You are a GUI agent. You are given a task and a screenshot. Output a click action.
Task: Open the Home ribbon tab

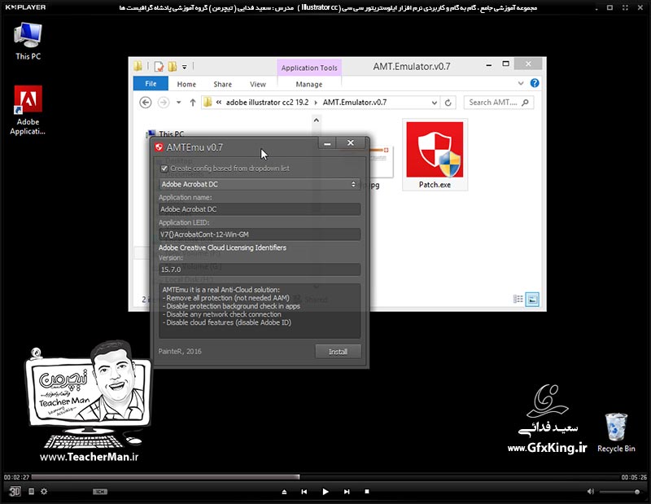coord(186,84)
